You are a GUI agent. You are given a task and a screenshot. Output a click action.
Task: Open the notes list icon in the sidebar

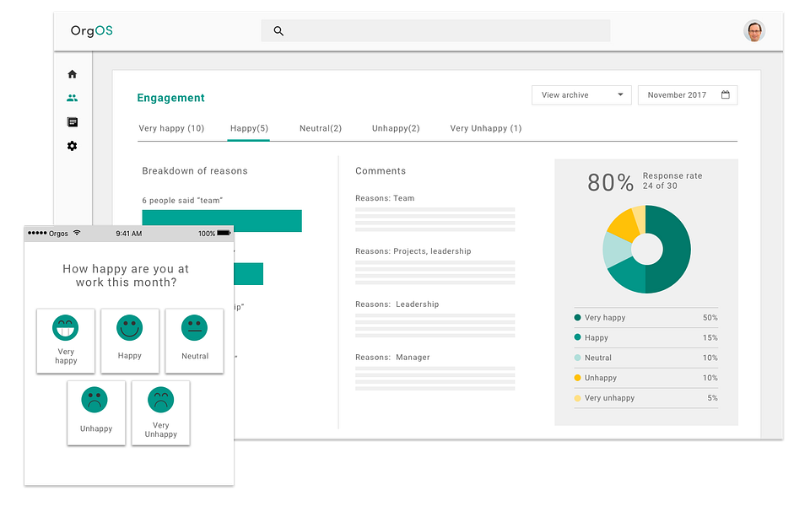point(73,122)
